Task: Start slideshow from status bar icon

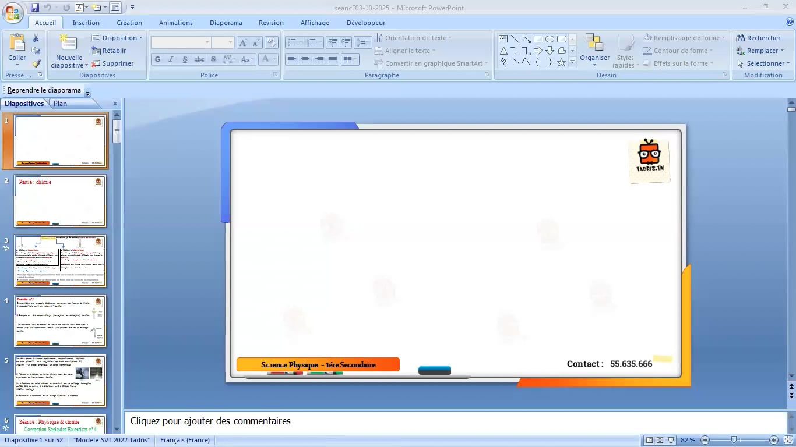Action: click(671, 440)
